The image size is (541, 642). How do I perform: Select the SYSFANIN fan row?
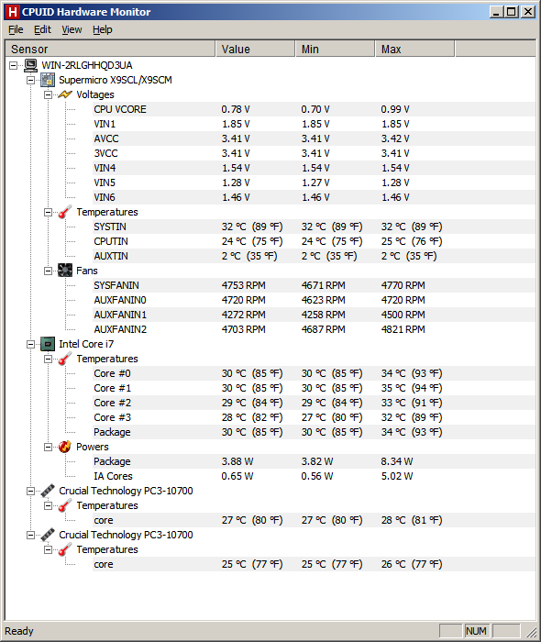314,285
